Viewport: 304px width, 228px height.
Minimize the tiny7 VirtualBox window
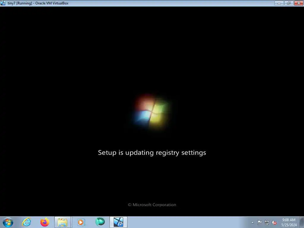coord(279,3)
